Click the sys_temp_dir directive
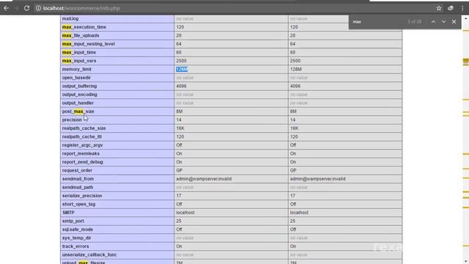Image resolution: width=469 pixels, height=264 pixels. (x=76, y=238)
